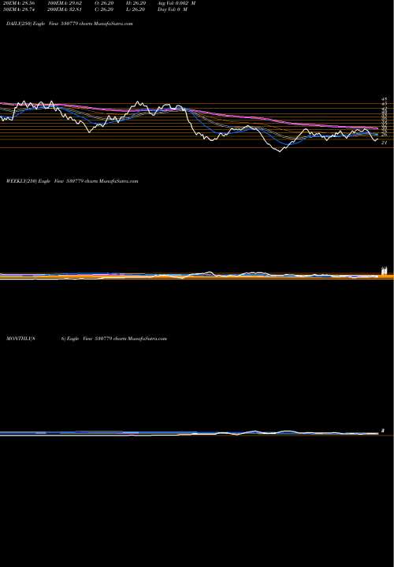This screenshot has height=567, width=394.
Task: Select the 20EMA: 28.56 reading
Action: 19,3
